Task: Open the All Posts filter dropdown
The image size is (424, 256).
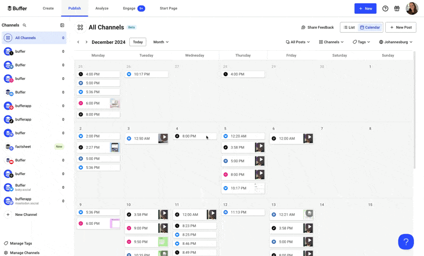Action: 298,42
